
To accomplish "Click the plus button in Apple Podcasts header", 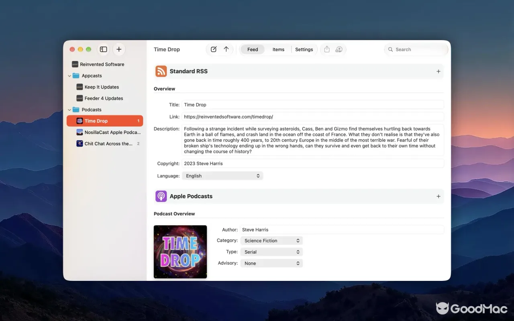I will [438, 196].
